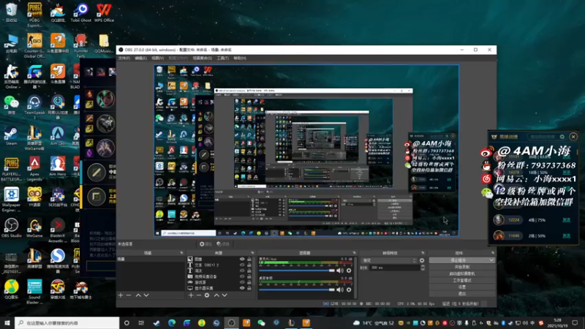585x329 pixels.
Task: Pop out the 转场特效 dock panel
Action: point(423,253)
